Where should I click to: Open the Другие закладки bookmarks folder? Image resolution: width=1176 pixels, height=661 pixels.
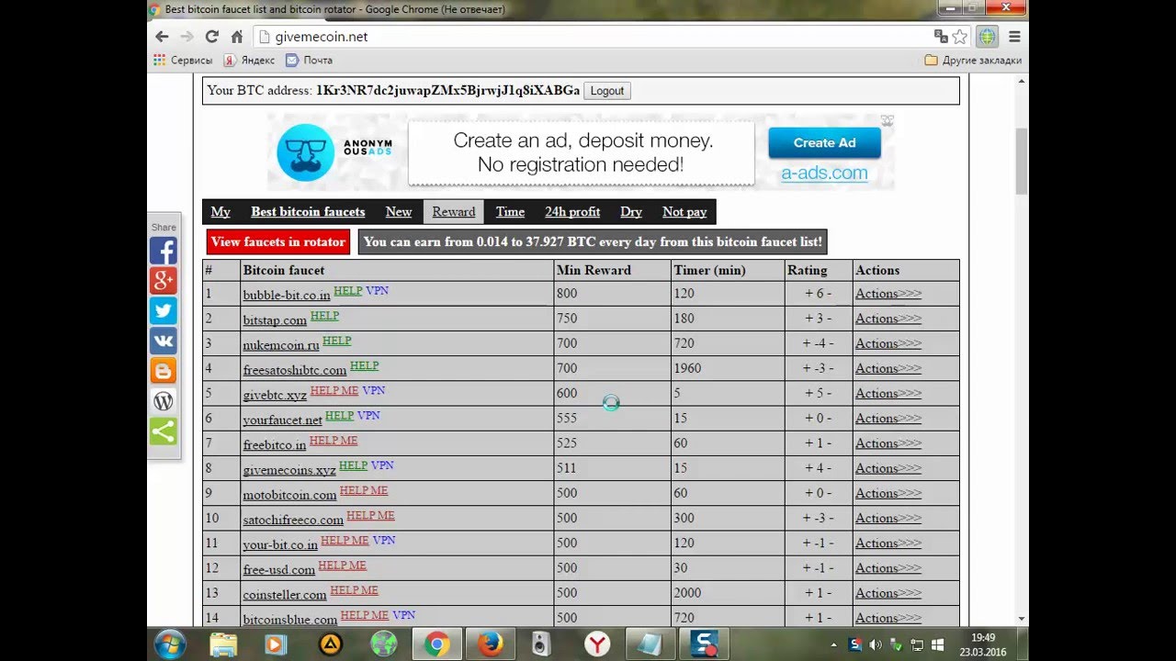point(972,61)
